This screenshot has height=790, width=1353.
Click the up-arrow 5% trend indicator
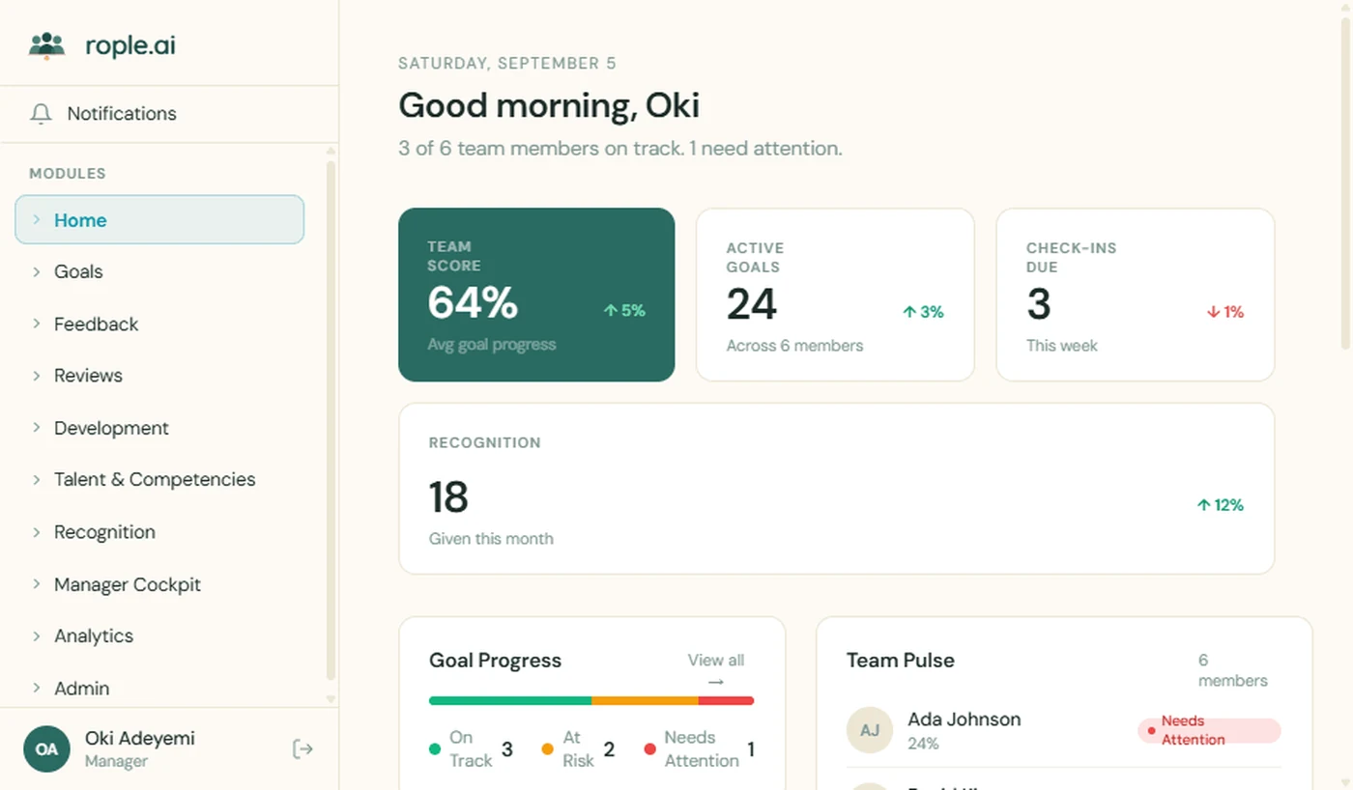(624, 311)
